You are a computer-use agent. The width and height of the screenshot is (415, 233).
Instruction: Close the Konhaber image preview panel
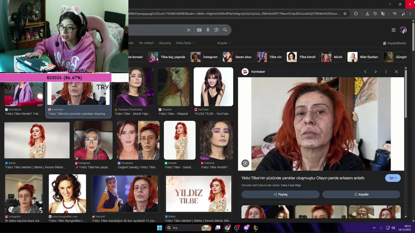click(396, 72)
